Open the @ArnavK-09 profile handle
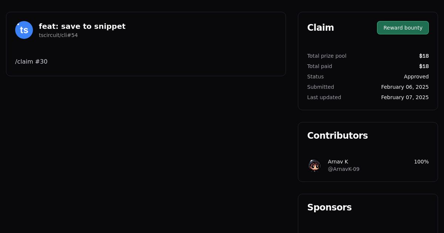444x233 pixels. [x=343, y=169]
